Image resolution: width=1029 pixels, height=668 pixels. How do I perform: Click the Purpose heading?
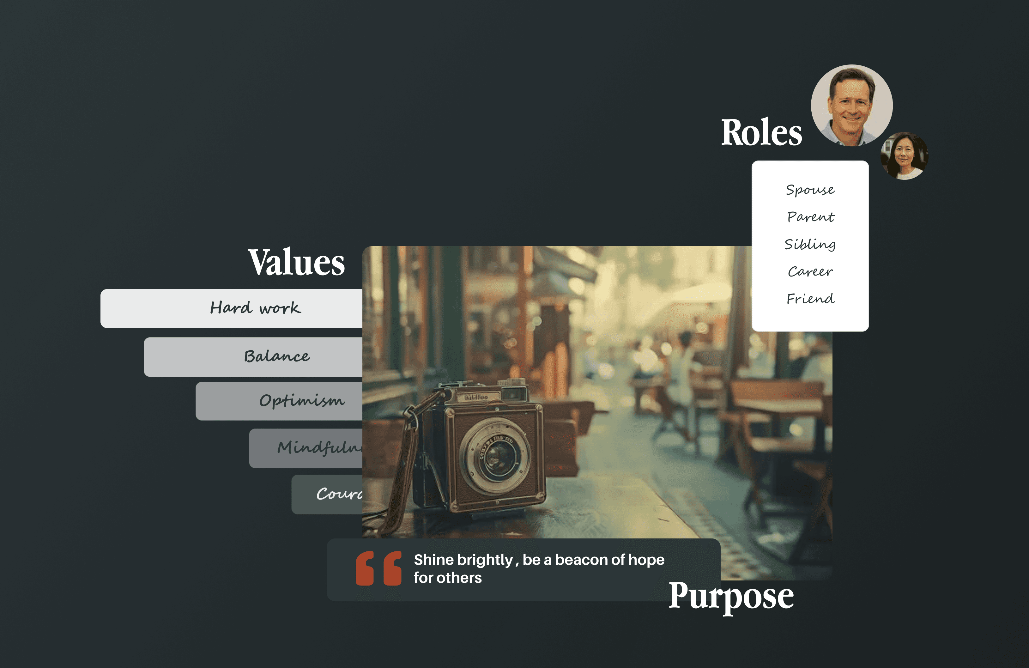tap(731, 596)
